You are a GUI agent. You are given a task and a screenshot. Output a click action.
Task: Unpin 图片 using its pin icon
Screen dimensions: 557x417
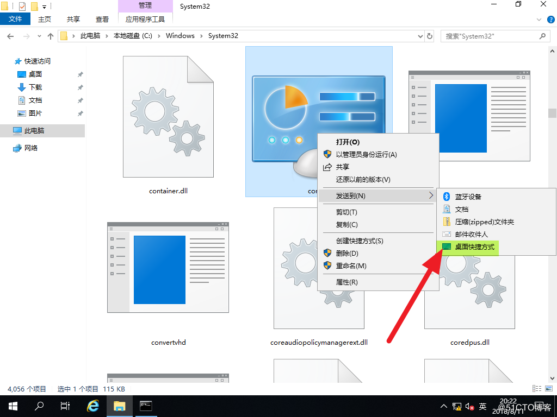pos(81,114)
